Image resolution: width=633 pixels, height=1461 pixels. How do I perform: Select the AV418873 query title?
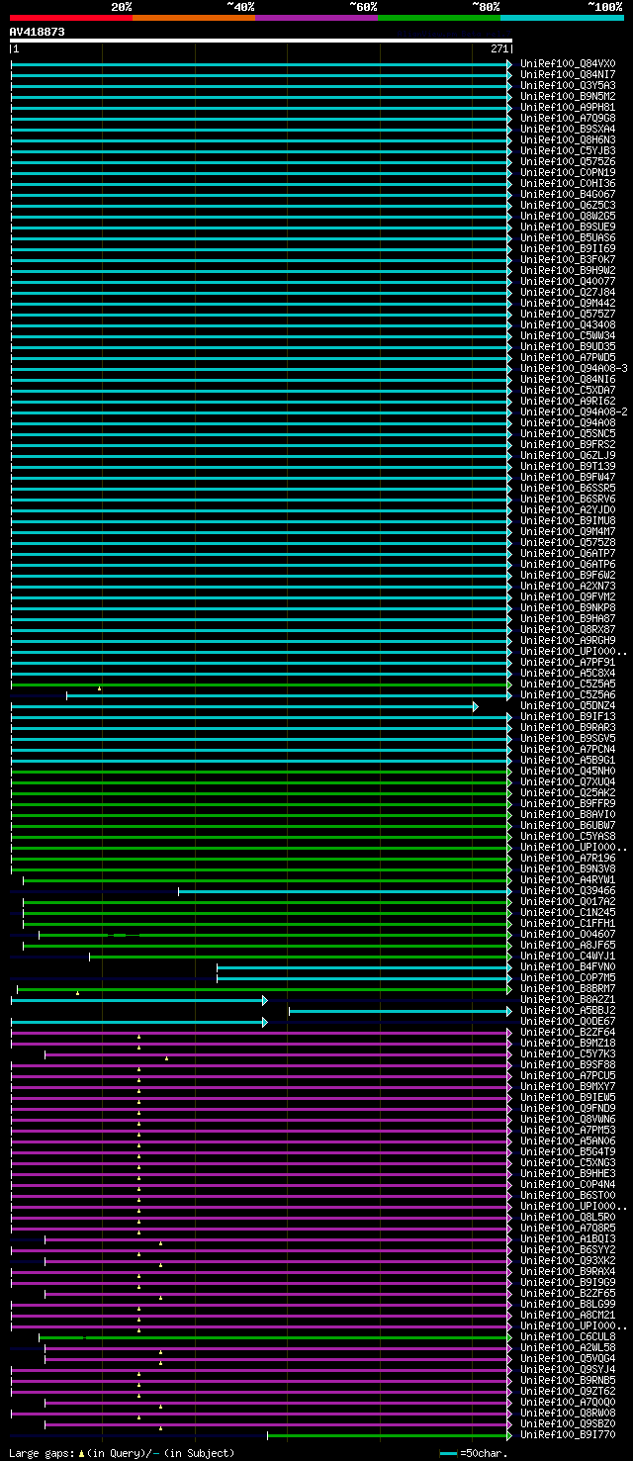click(38, 32)
